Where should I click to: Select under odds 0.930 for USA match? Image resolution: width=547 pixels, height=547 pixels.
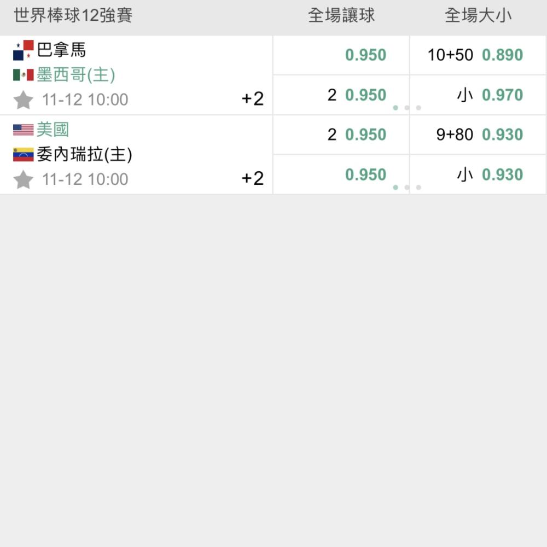pyautogui.click(x=478, y=174)
